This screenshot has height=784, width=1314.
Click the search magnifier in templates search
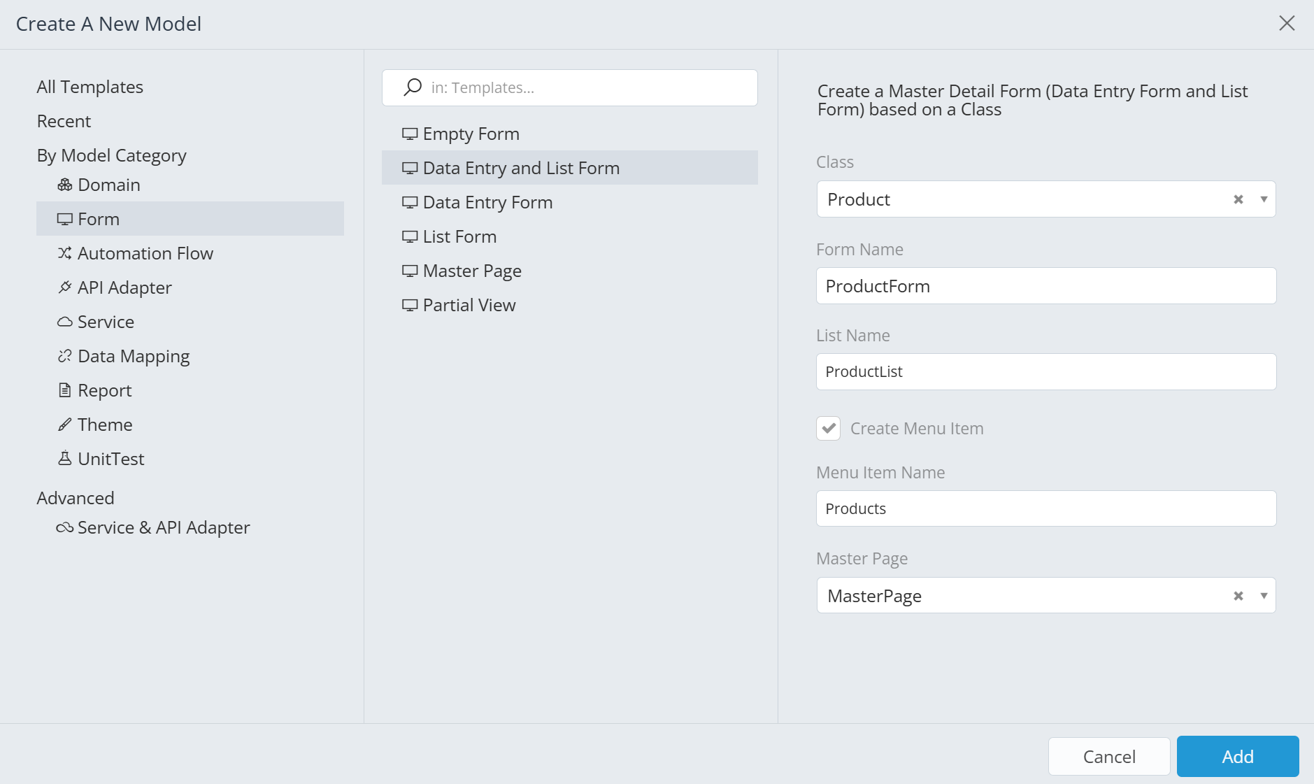412,87
